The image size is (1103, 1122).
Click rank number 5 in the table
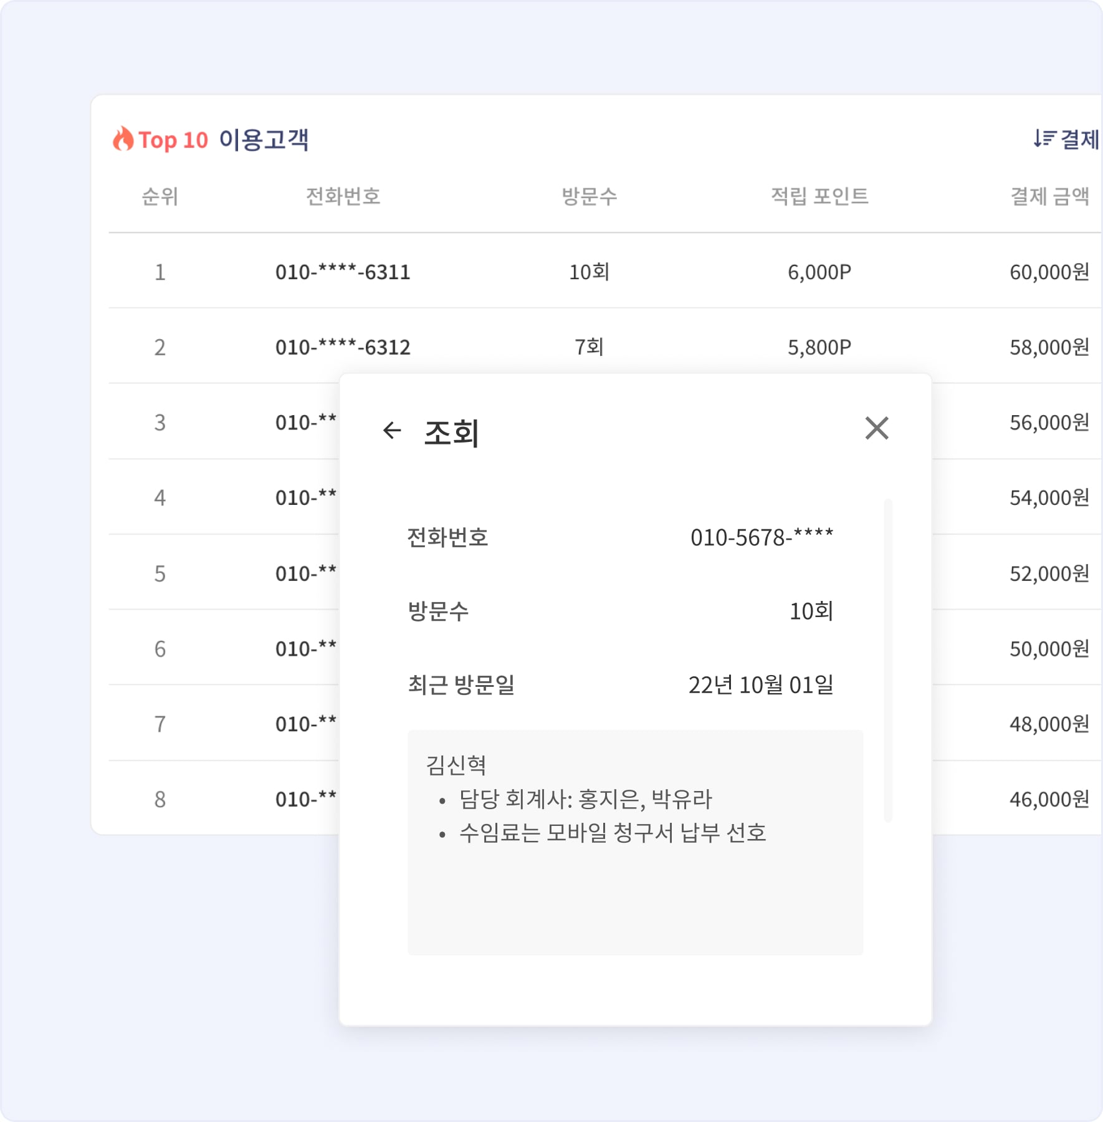tap(160, 573)
